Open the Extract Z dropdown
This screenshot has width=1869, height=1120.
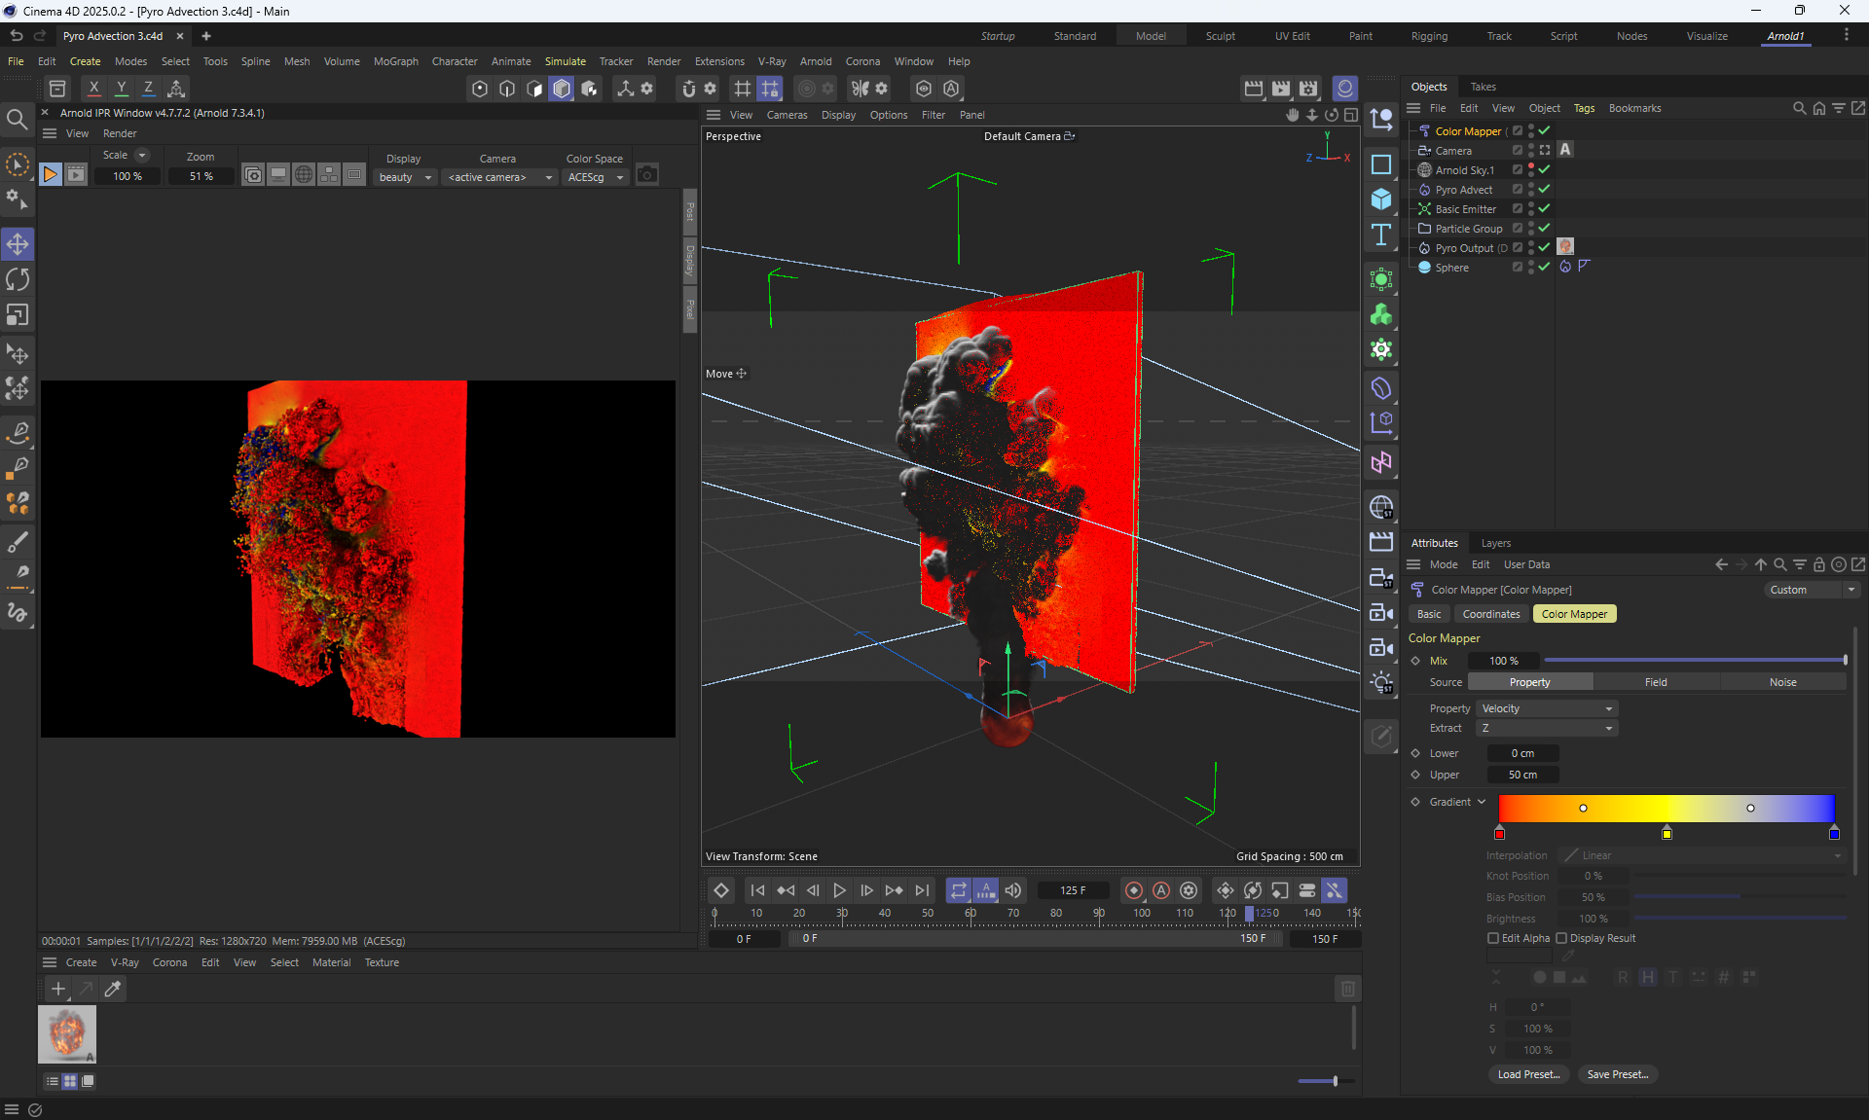pyautogui.click(x=1547, y=728)
